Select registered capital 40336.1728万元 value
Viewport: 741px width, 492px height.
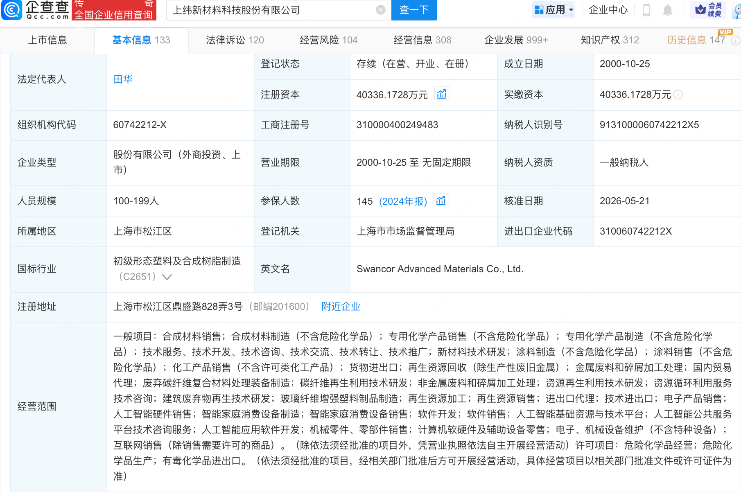392,95
